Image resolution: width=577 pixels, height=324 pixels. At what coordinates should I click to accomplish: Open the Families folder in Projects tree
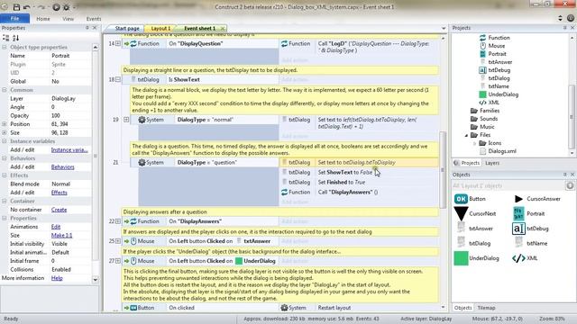pyautogui.click(x=490, y=111)
